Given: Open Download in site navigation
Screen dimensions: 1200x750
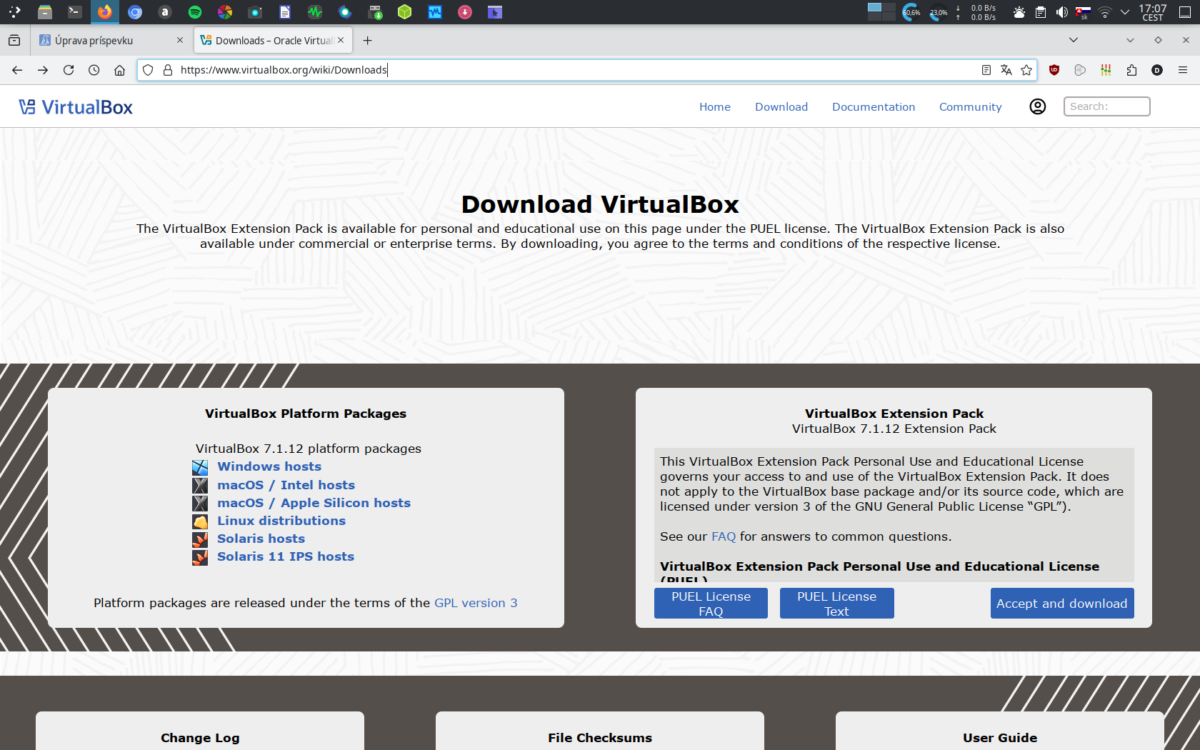Looking at the screenshot, I should pos(781,107).
